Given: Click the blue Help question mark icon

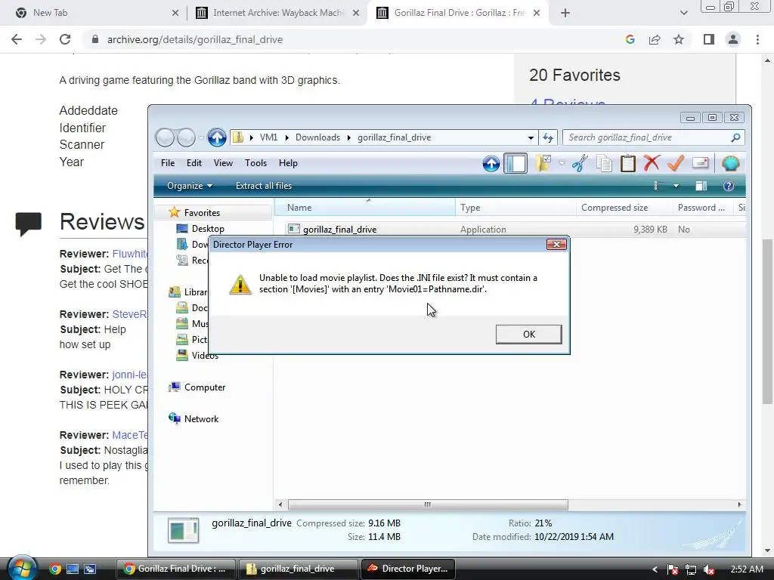Looking at the screenshot, I should point(728,186).
